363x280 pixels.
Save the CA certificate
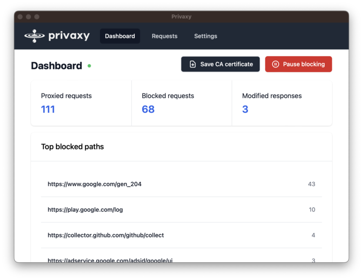coord(220,64)
